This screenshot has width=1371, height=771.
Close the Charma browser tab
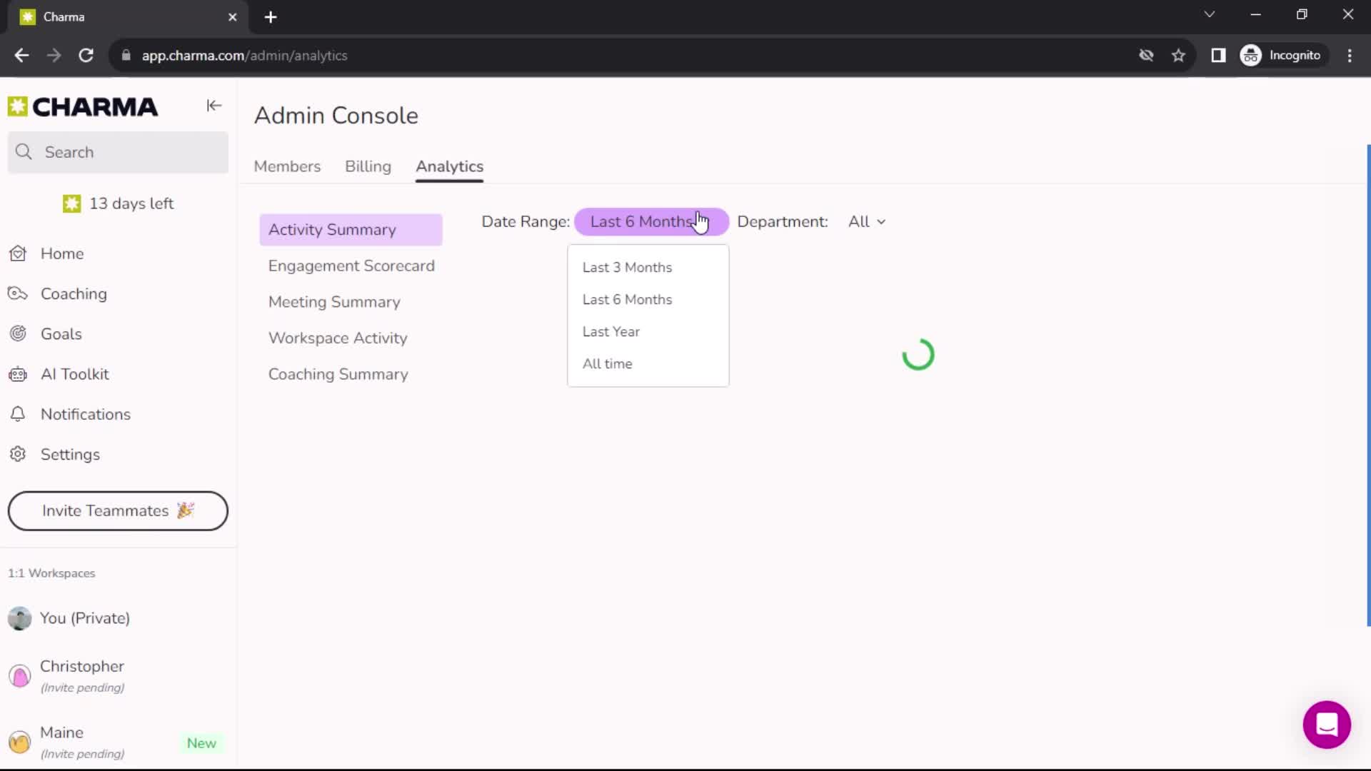[232, 17]
